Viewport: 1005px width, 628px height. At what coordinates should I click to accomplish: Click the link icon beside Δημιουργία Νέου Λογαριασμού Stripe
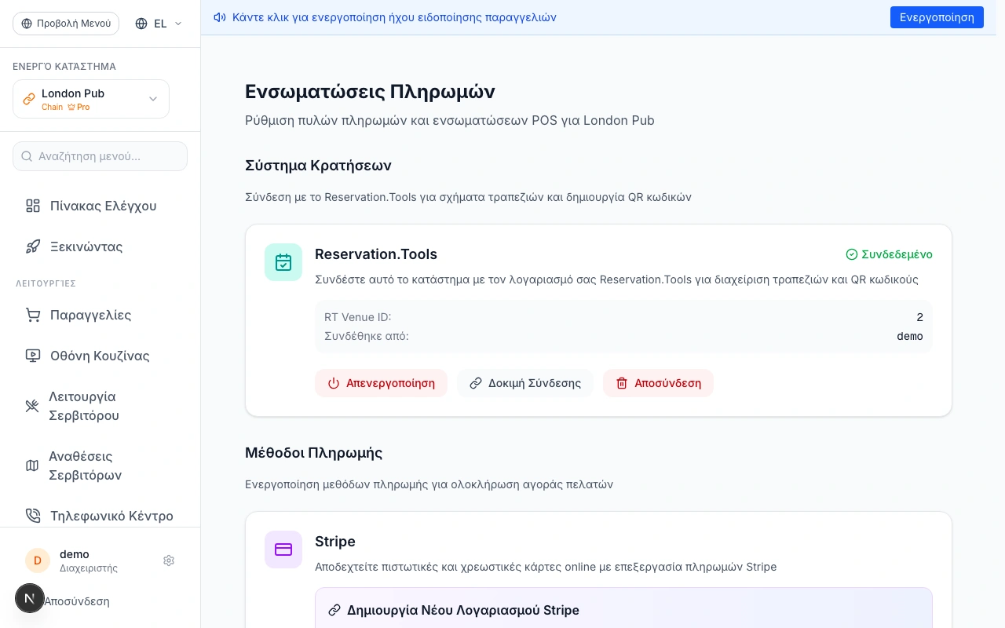(x=334, y=610)
